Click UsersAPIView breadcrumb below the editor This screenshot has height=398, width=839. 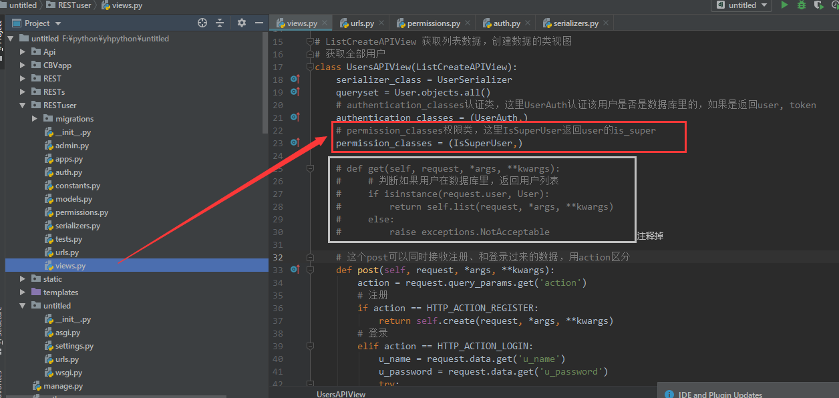[341, 394]
